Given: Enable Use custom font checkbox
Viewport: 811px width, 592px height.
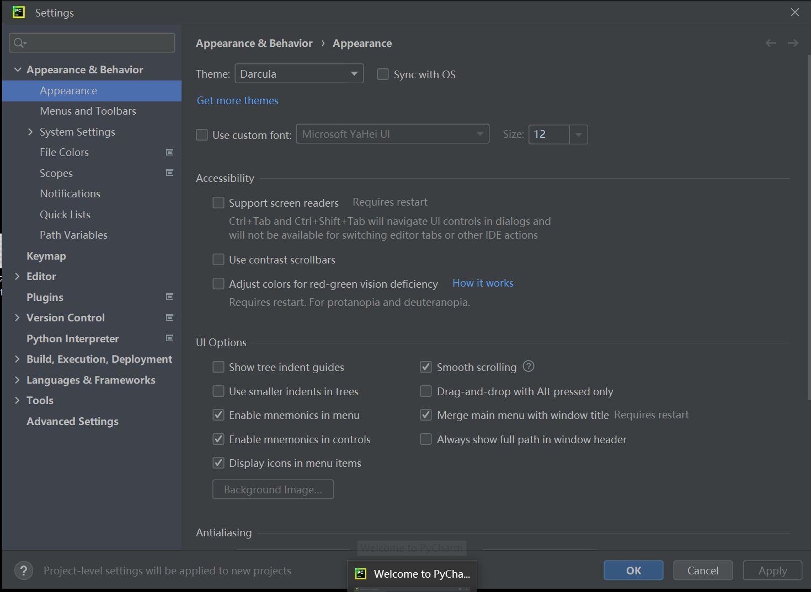Looking at the screenshot, I should pyautogui.click(x=202, y=134).
